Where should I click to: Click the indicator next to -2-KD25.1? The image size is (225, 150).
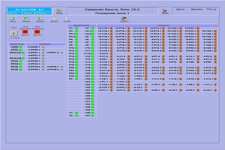43,47
